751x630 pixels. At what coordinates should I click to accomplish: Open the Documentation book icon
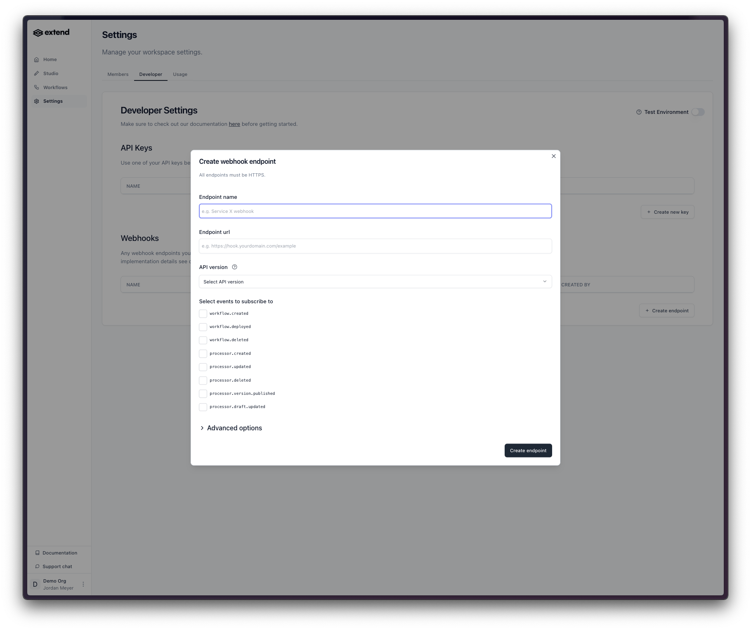pyautogui.click(x=38, y=553)
